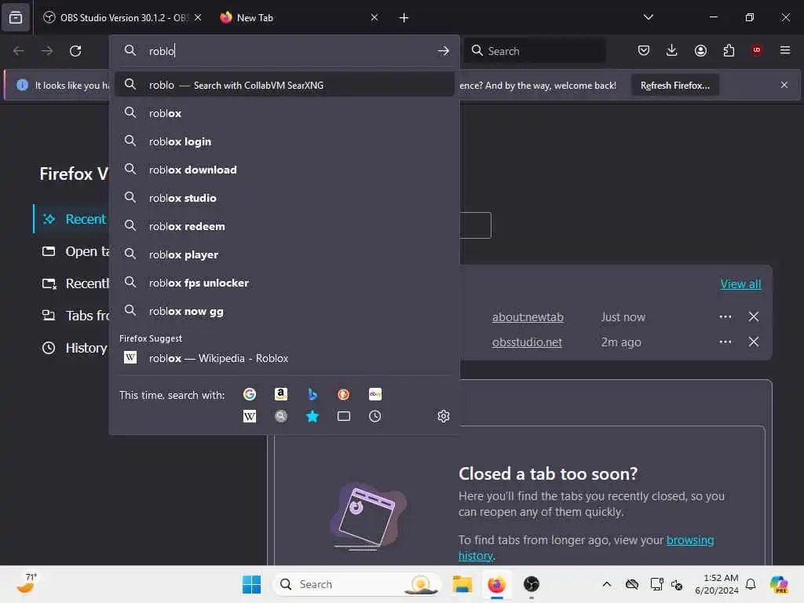Choose the 'roblox' suggestion

[284, 113]
